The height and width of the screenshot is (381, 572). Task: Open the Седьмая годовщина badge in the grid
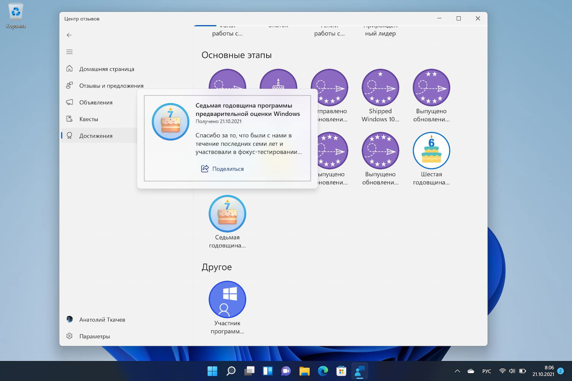coord(227,222)
